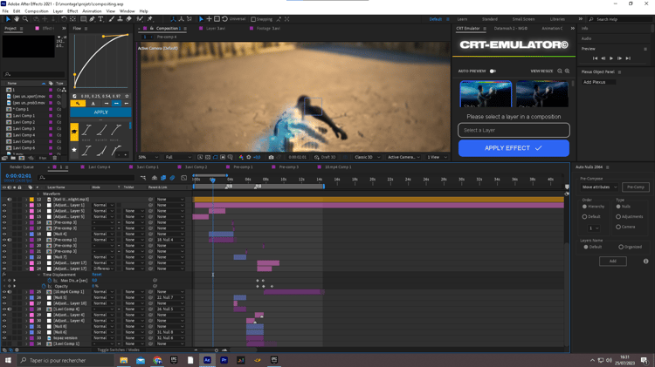
Task: Open the Move attributes dropdown
Action: tap(599, 187)
